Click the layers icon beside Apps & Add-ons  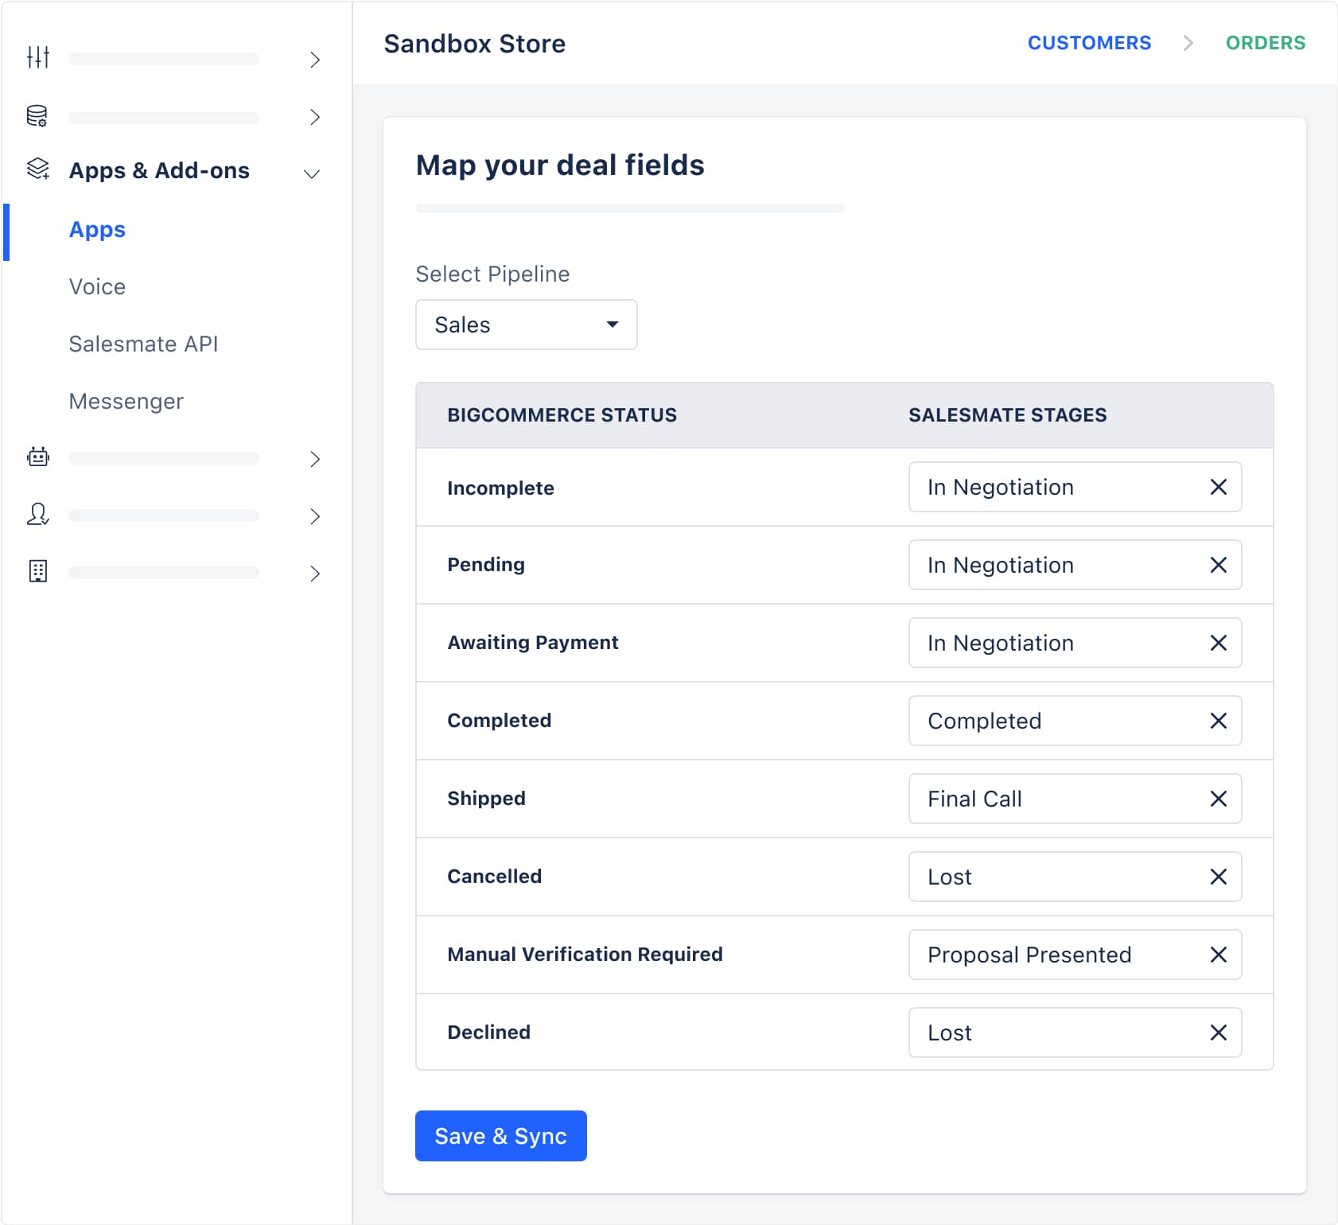tap(37, 169)
